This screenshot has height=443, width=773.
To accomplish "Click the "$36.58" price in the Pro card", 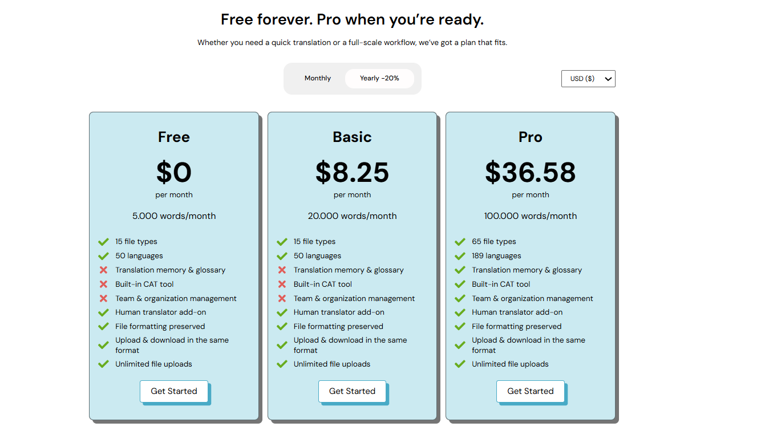I will click(530, 173).
